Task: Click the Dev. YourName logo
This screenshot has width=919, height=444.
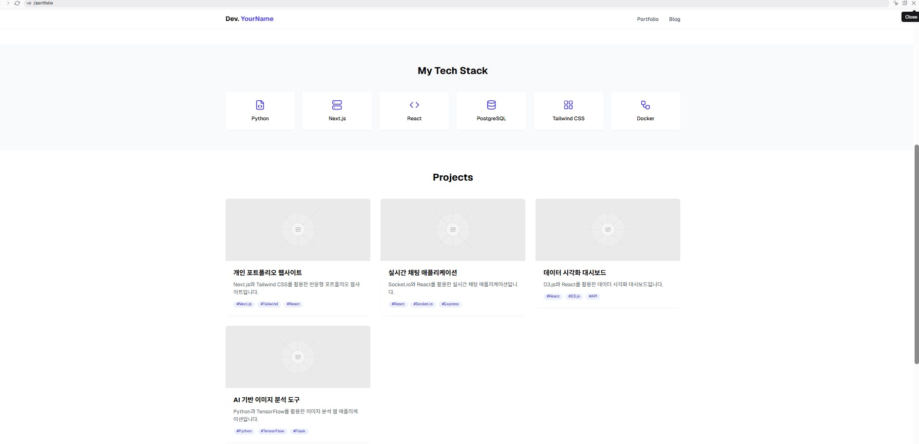Action: click(x=249, y=18)
